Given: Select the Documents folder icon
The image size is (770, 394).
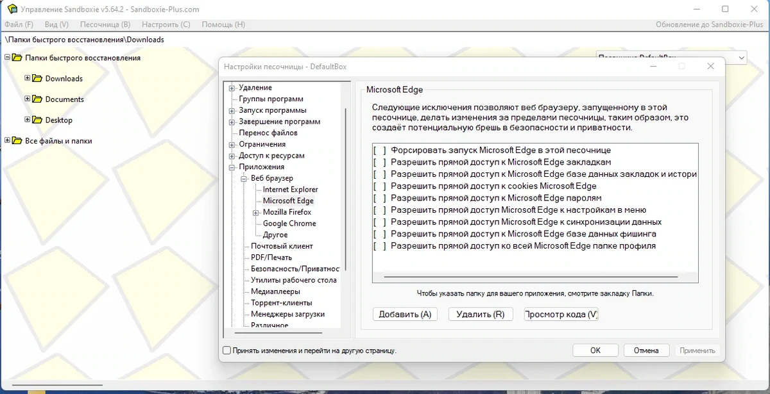Looking at the screenshot, I should pos(38,99).
